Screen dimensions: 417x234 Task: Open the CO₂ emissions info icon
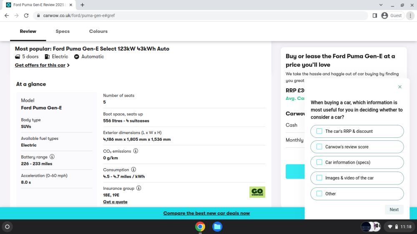[x=136, y=151]
